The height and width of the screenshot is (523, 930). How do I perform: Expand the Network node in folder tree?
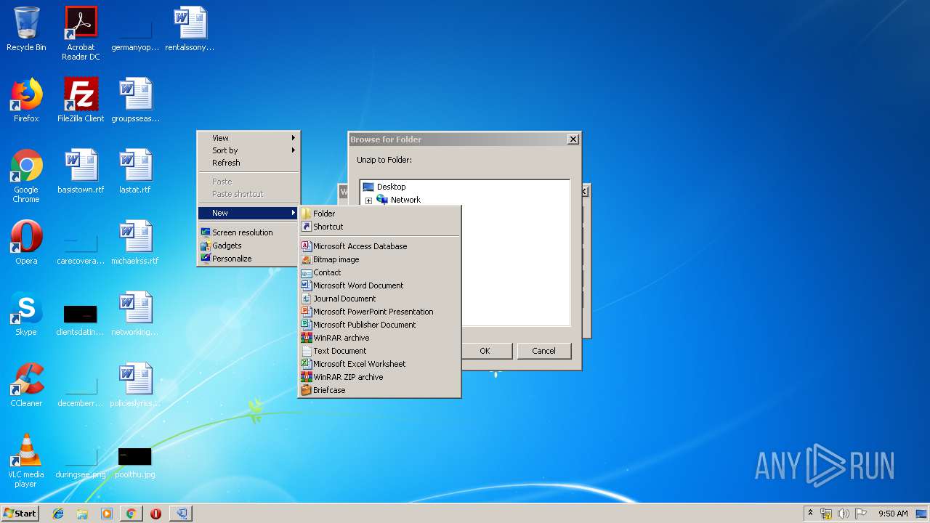368,200
